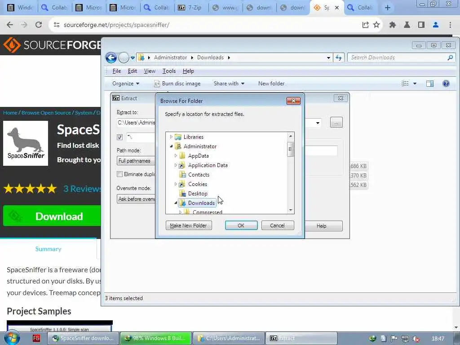The height and width of the screenshot is (345, 460).
Task: Refresh the Explorer Downloads address bar
Action: pyautogui.click(x=339, y=57)
